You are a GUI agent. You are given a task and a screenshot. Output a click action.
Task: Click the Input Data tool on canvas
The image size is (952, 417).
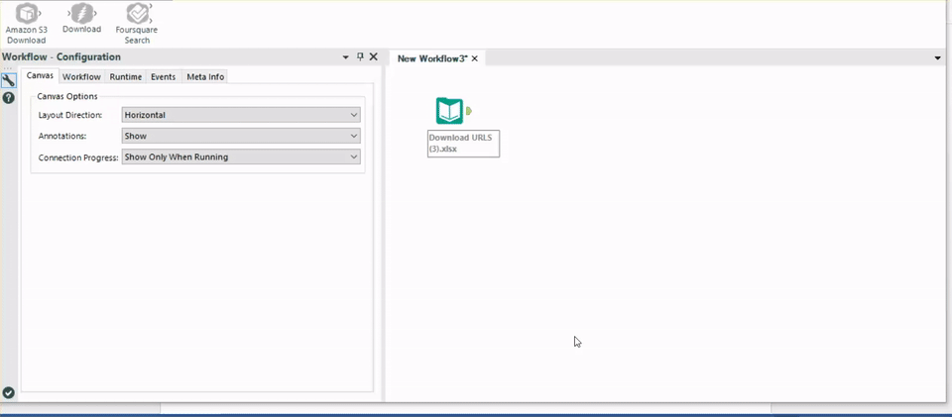(x=450, y=112)
